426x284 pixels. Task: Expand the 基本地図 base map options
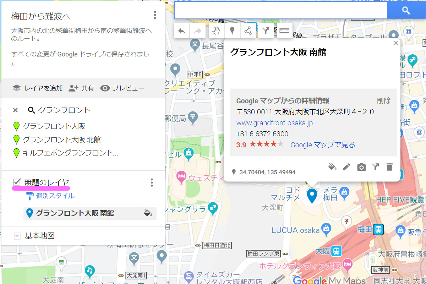17,236
